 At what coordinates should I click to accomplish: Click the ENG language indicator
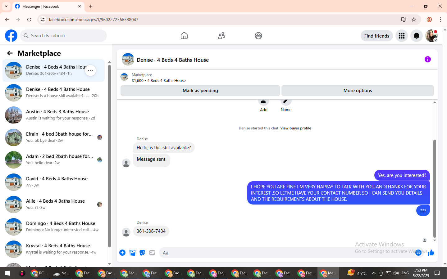405,273
